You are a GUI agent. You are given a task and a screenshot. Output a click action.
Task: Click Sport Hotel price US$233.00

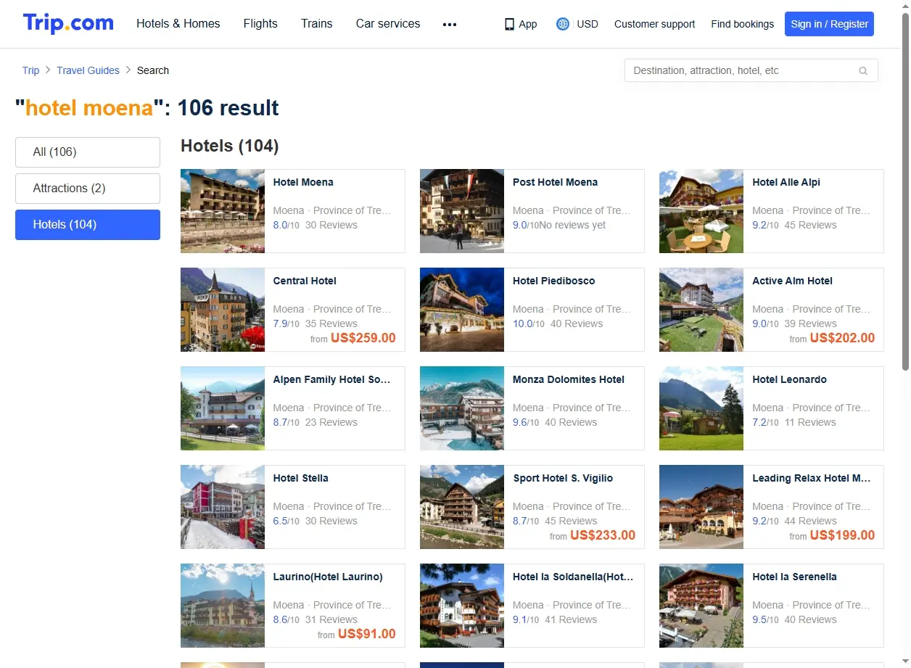click(603, 535)
